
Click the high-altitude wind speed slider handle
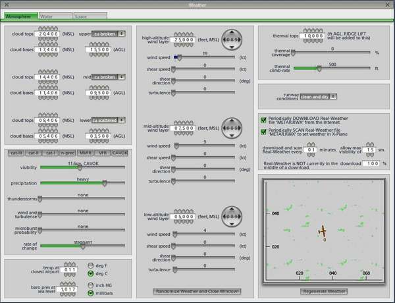point(179,58)
